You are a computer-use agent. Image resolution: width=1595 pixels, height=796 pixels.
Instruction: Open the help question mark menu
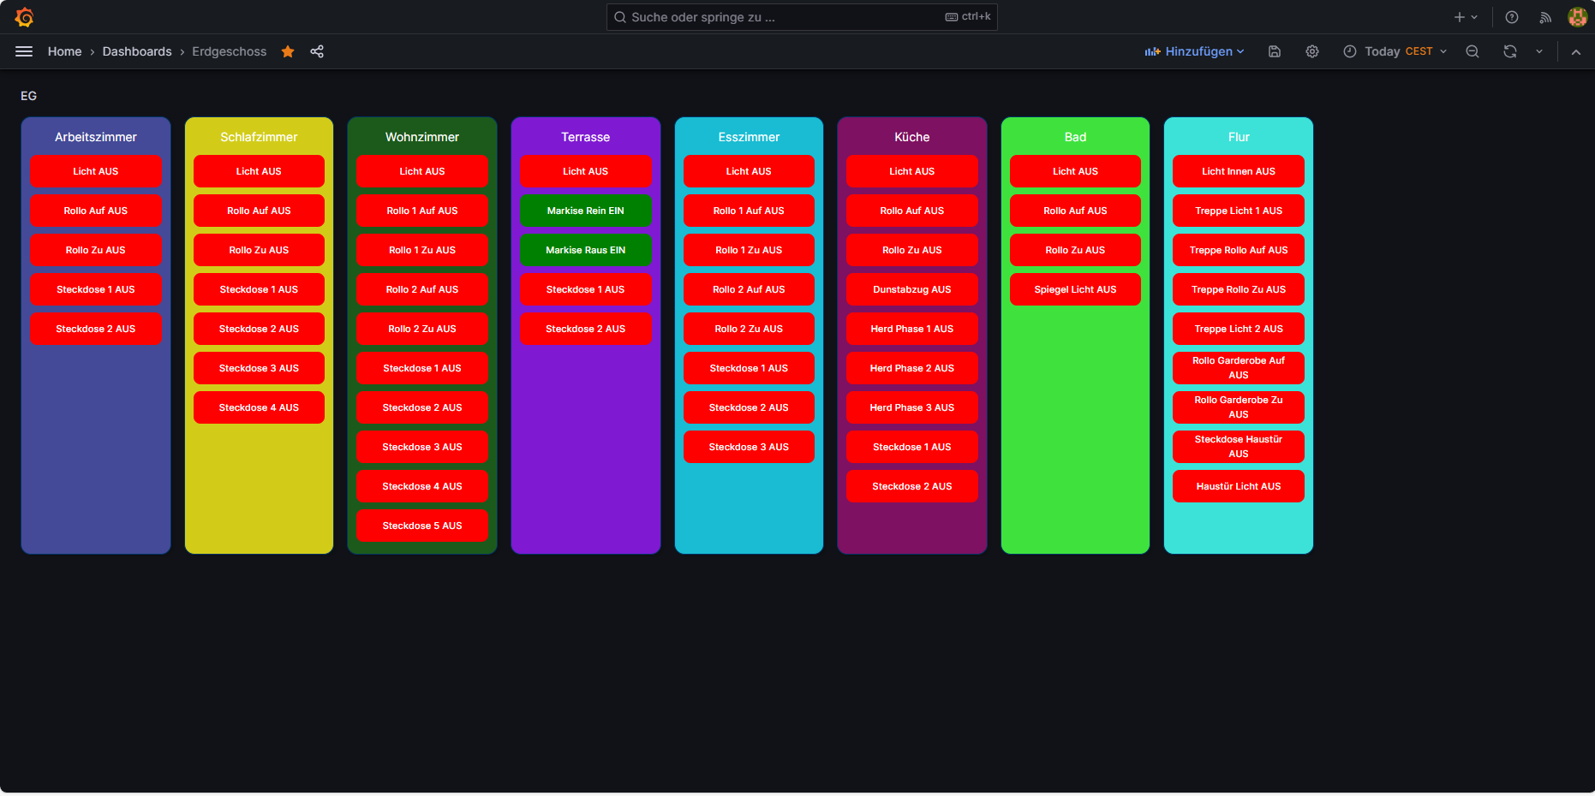[x=1512, y=17]
